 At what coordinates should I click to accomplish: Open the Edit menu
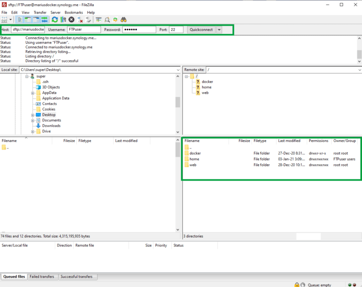(x=14, y=12)
